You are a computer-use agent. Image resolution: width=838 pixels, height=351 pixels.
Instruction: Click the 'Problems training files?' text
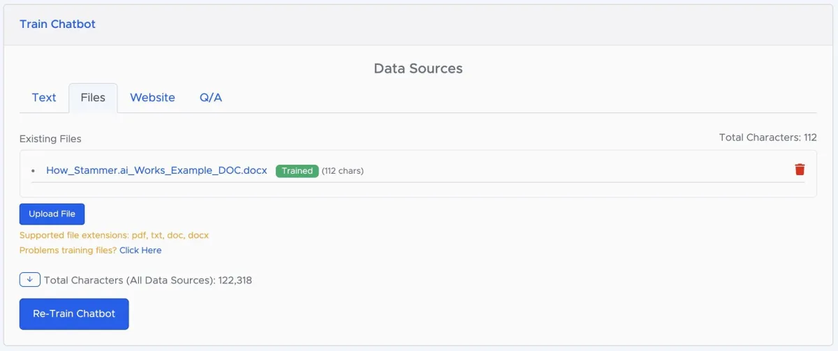[68, 251]
